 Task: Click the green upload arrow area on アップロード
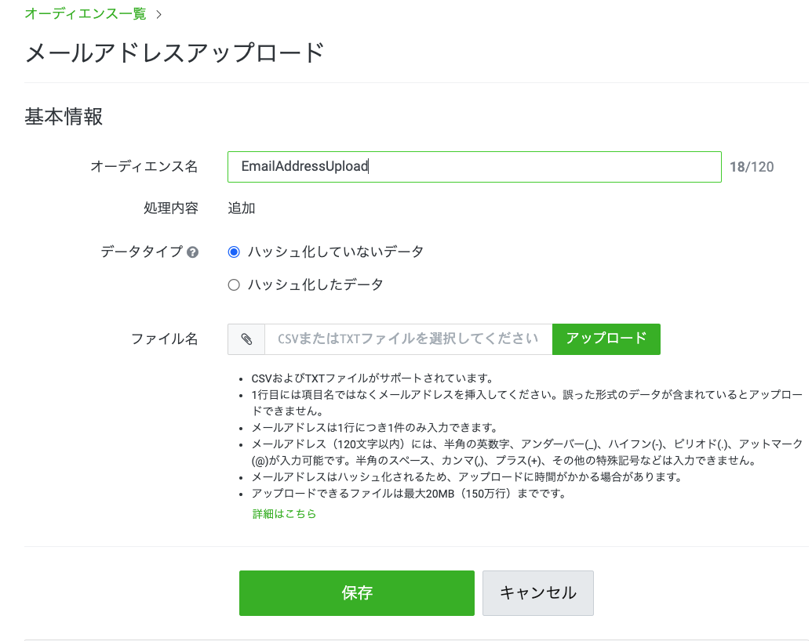point(606,339)
